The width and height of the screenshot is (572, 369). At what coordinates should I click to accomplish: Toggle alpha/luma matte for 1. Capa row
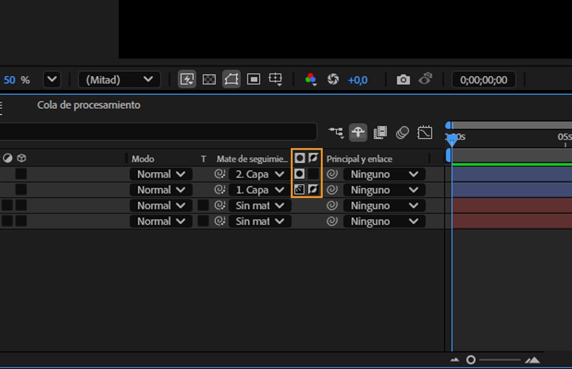point(300,189)
